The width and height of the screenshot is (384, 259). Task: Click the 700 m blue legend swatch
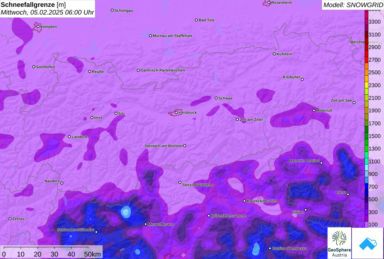click(x=366, y=187)
